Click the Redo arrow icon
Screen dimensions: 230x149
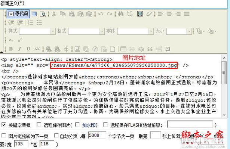point(110,14)
